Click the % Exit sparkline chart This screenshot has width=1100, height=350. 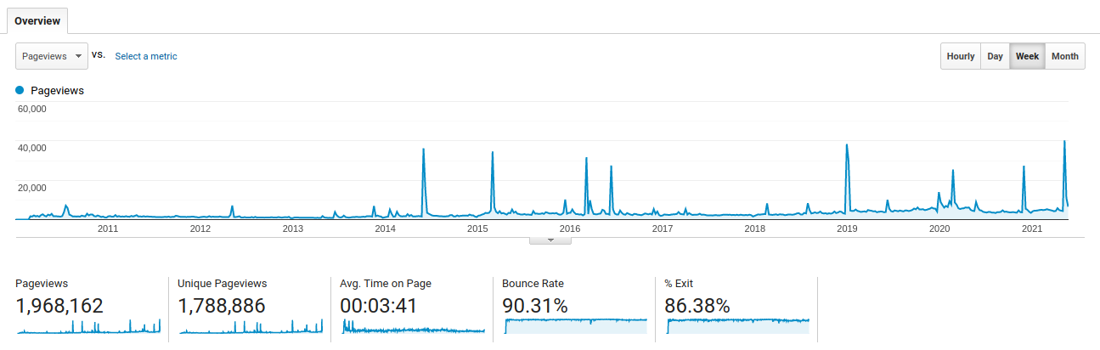[x=738, y=326]
